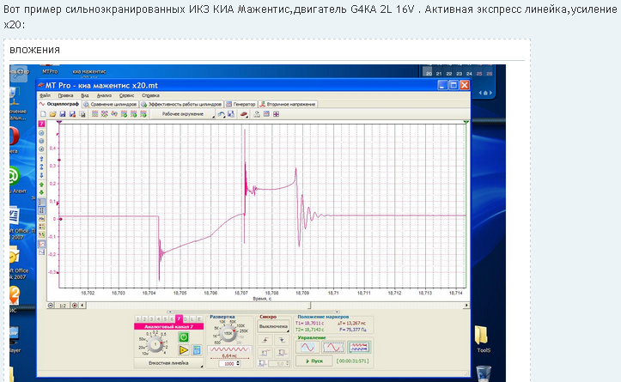Click the yellow amplifier triangle icon

click(x=183, y=350)
